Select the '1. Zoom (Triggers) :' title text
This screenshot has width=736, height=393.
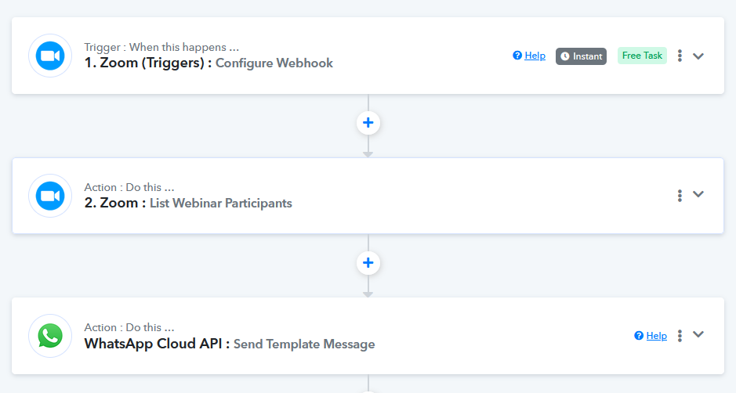coord(148,63)
